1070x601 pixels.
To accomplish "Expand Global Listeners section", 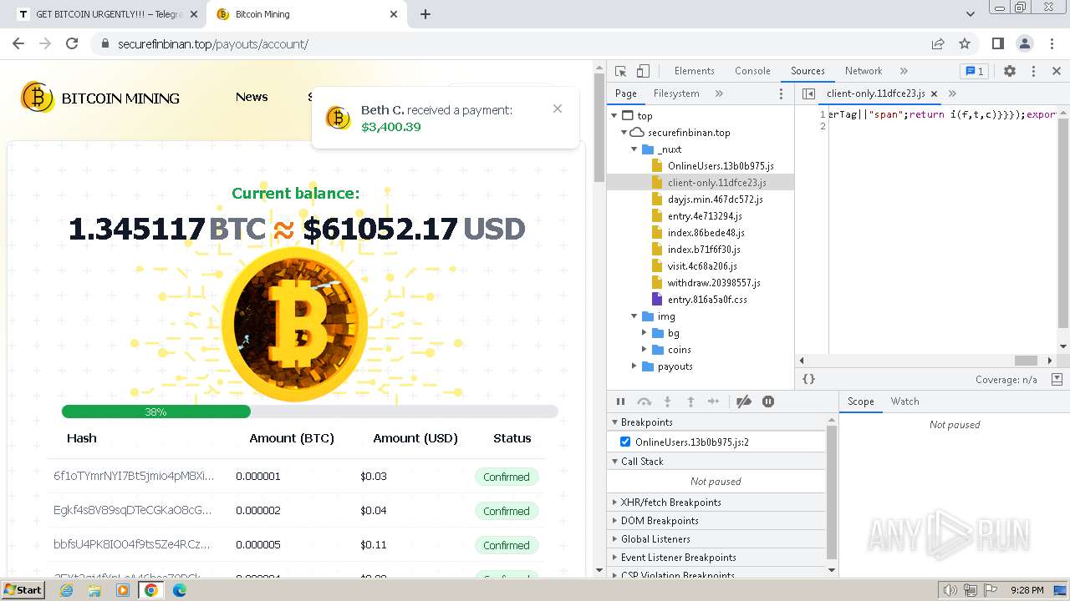I will coord(716,539).
